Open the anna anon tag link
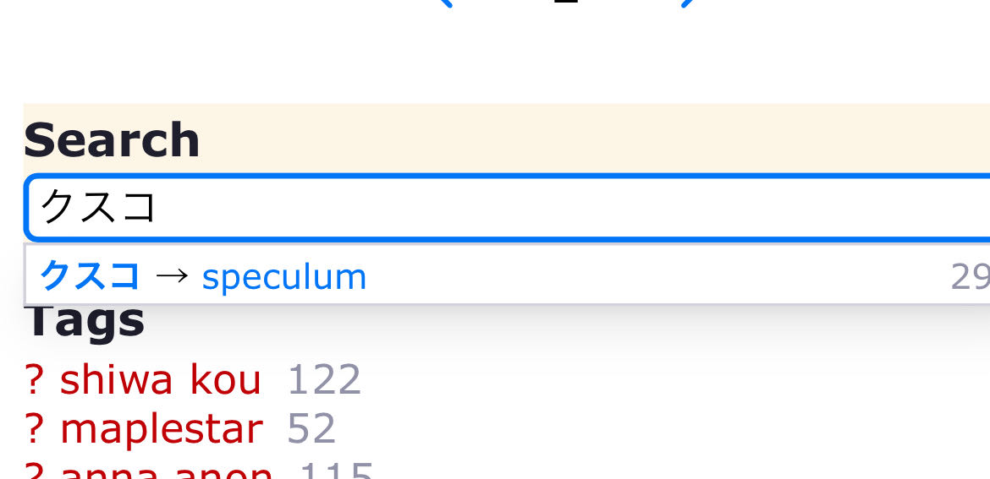Image resolution: width=990 pixels, height=479 pixels. point(167,471)
